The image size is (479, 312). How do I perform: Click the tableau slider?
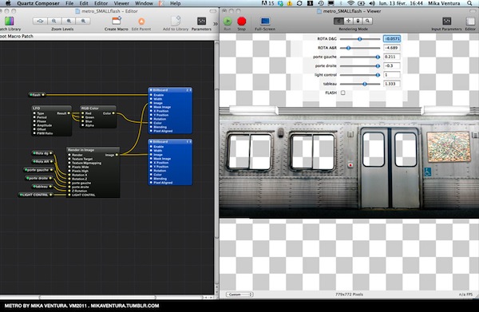pyautogui.click(x=360, y=84)
